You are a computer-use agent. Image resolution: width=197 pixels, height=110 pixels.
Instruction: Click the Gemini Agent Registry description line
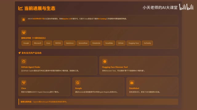pos(97,92)
